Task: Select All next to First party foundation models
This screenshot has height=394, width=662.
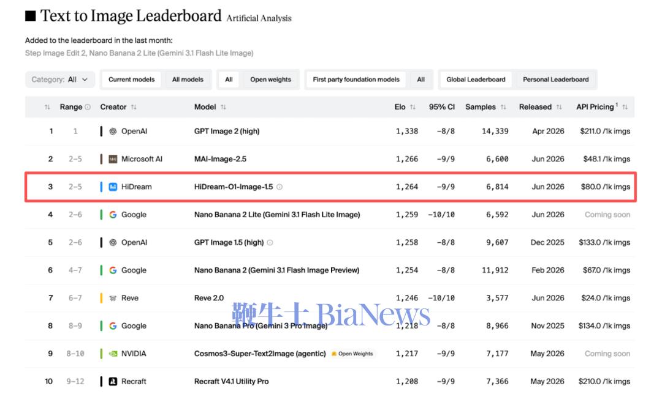Action: [421, 79]
